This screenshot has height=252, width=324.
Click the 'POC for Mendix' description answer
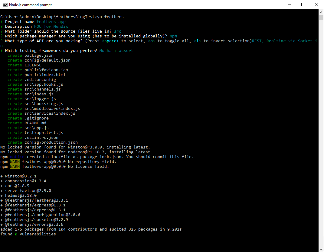tap(51, 26)
